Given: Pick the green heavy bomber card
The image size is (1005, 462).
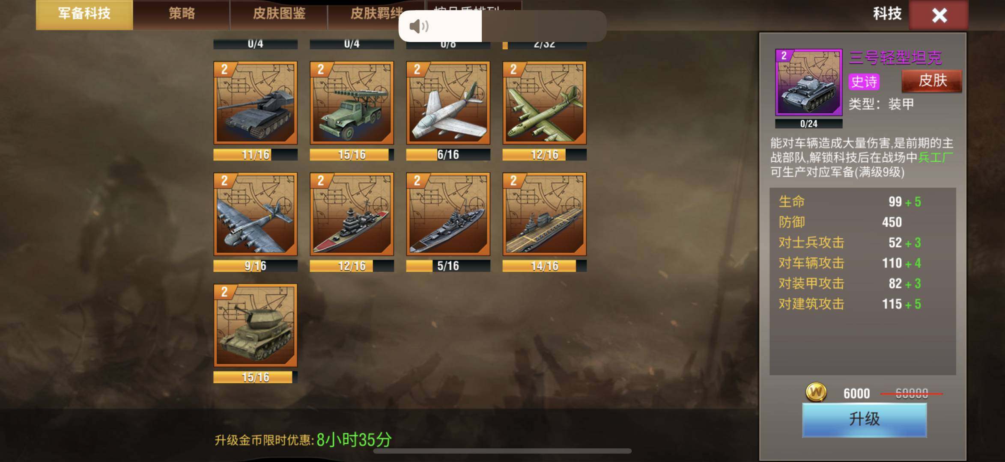Looking at the screenshot, I should [544, 103].
